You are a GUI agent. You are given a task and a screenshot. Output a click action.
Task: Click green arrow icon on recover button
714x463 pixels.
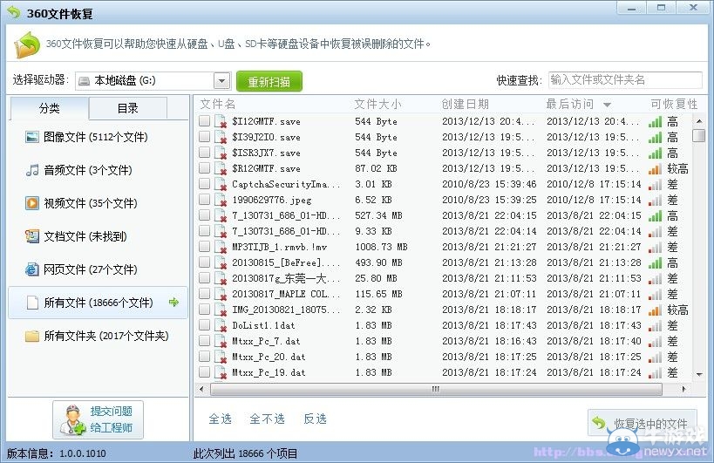598,423
